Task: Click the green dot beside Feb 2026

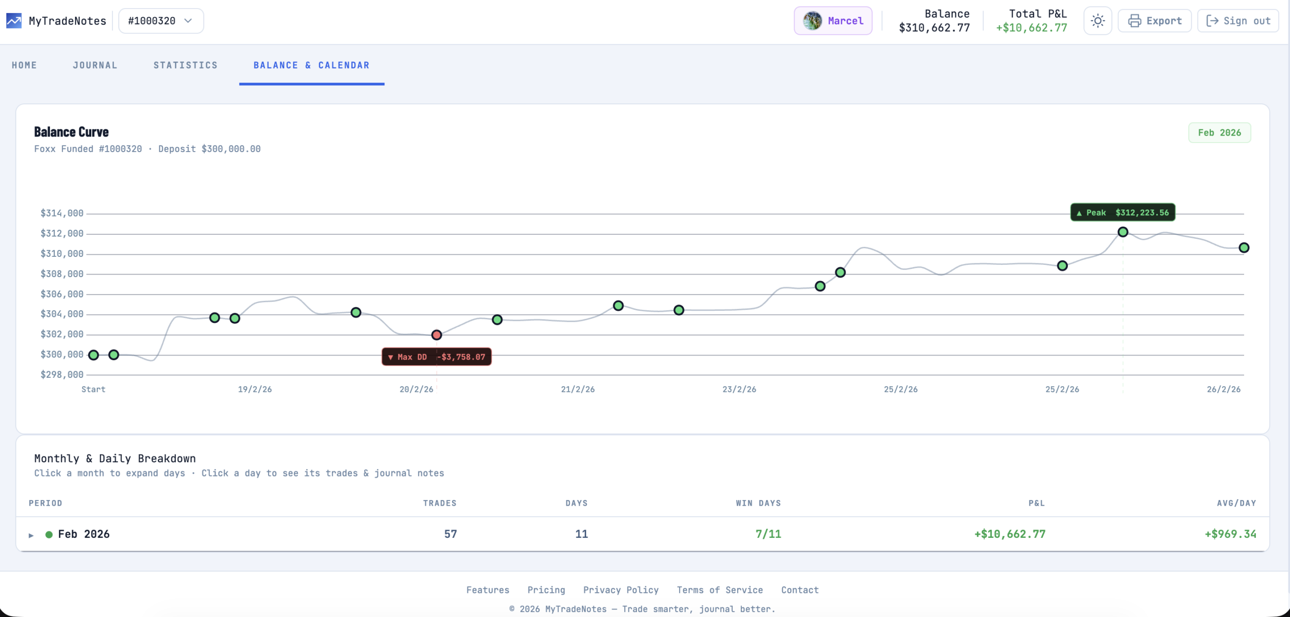Action: pyautogui.click(x=49, y=535)
